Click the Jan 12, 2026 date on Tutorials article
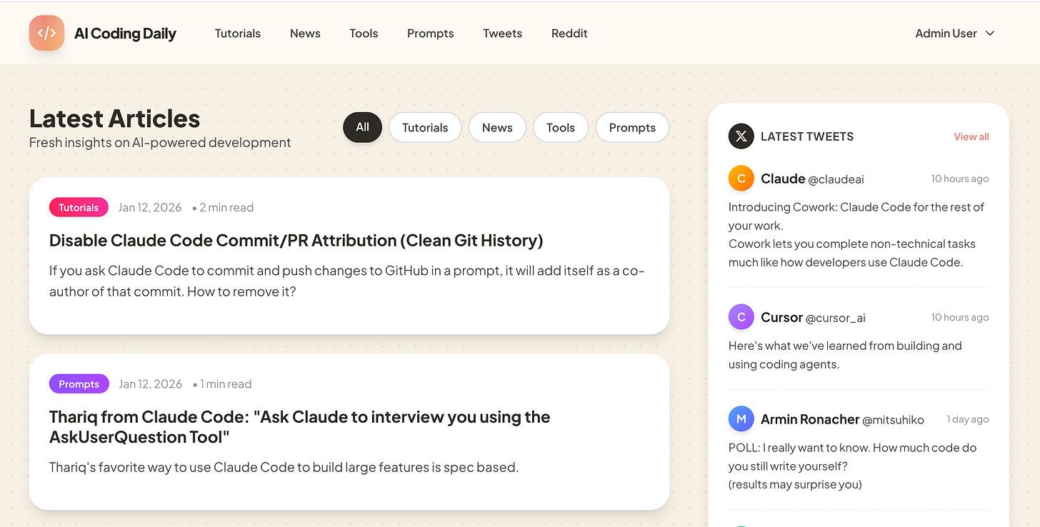The width and height of the screenshot is (1040, 527). tap(150, 208)
